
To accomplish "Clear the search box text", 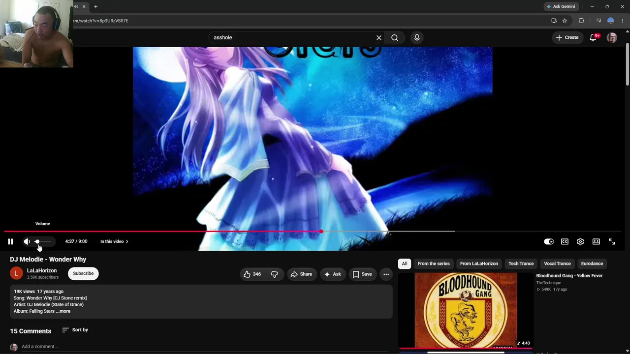I will [x=379, y=37].
